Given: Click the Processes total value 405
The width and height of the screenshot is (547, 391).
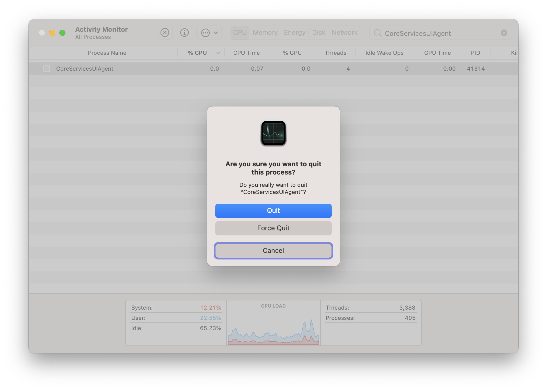Looking at the screenshot, I should click(x=410, y=318).
